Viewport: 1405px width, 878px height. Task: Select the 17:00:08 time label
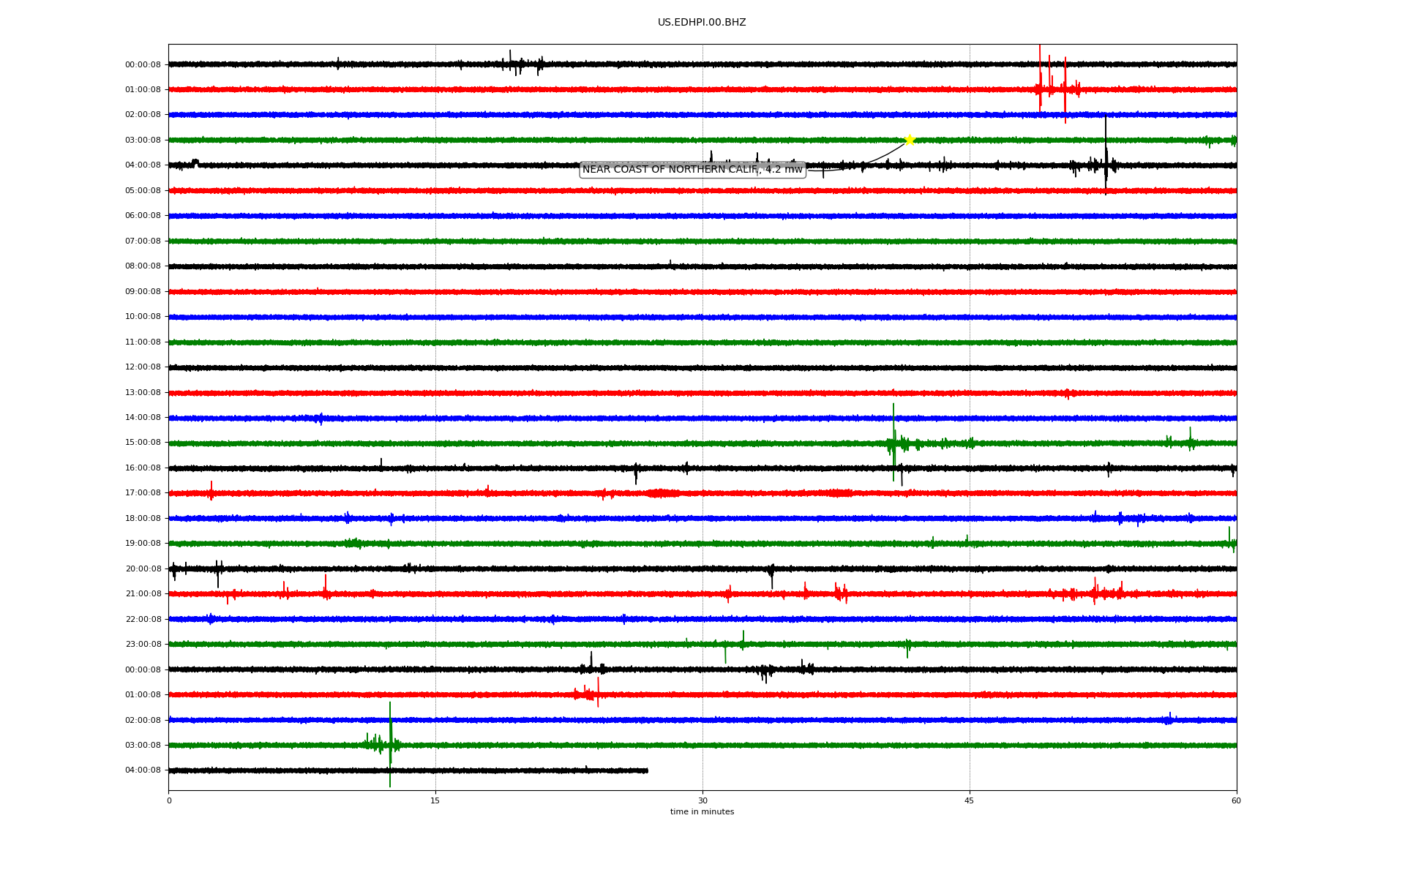tap(143, 493)
